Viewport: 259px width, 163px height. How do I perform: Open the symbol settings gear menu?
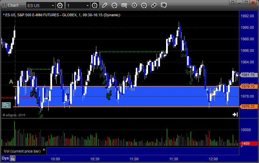point(60,6)
